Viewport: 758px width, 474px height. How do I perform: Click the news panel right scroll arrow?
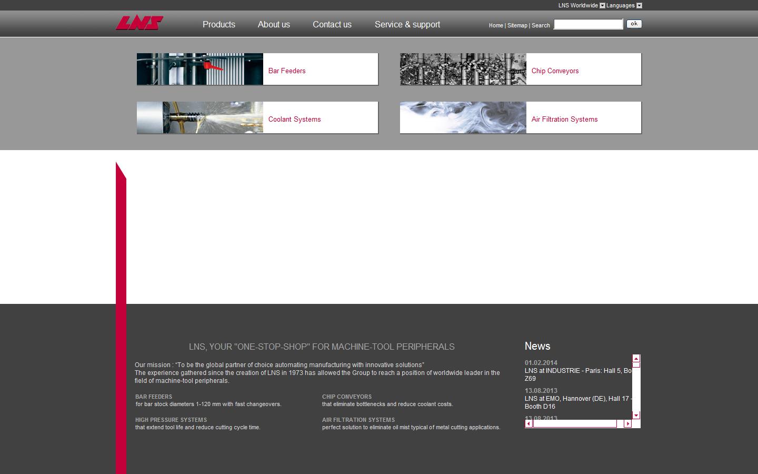click(x=627, y=423)
